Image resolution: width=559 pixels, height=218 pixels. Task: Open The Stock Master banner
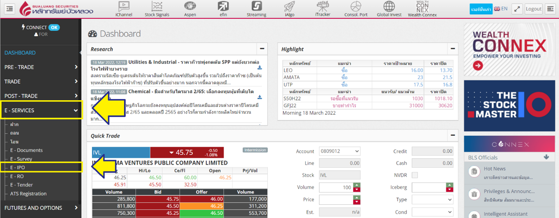tap(509, 106)
